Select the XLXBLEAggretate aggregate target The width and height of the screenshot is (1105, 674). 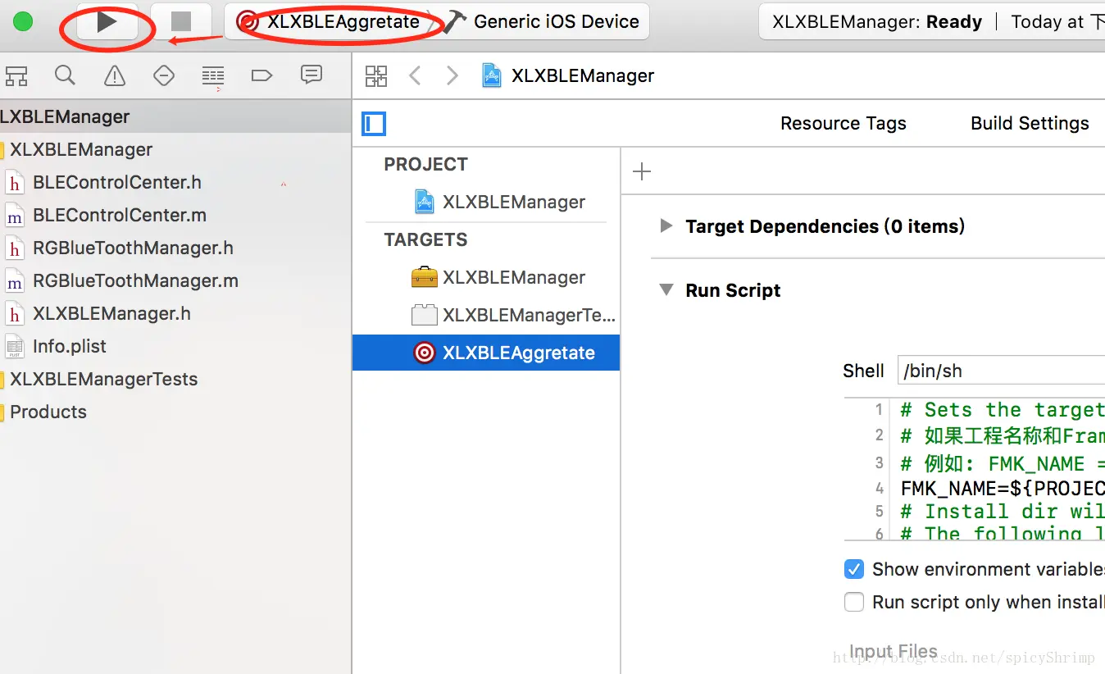click(486, 353)
